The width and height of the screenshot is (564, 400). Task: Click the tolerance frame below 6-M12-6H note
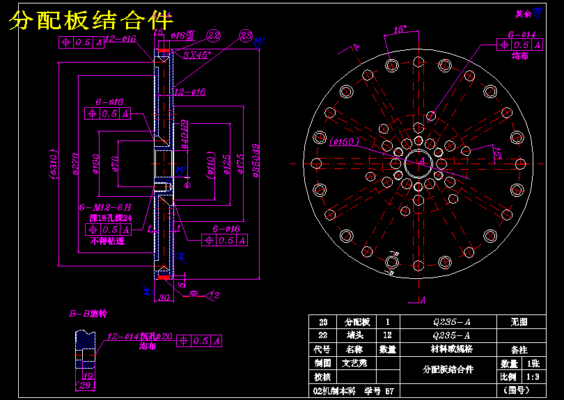tap(108, 230)
